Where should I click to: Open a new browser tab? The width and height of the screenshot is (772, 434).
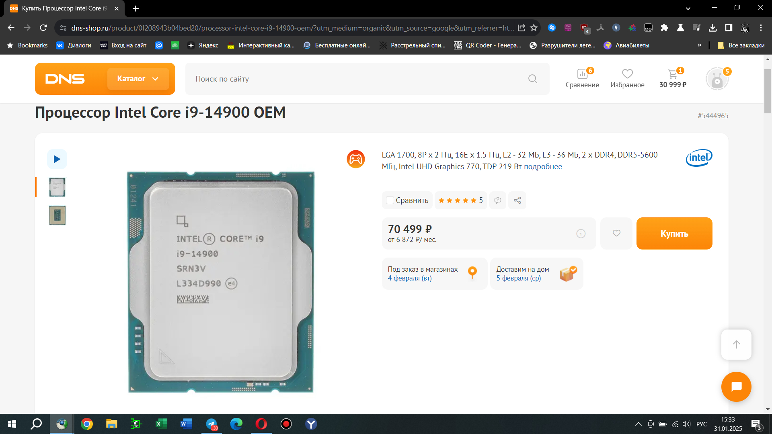(x=136, y=8)
